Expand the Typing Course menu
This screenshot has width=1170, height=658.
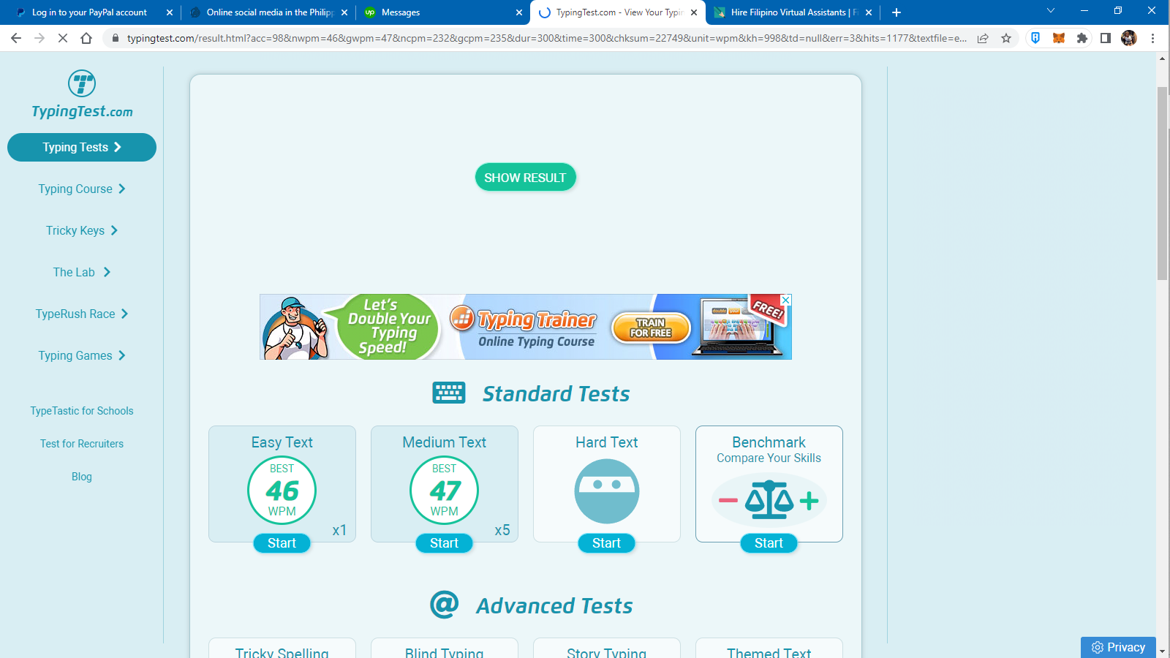tap(82, 189)
